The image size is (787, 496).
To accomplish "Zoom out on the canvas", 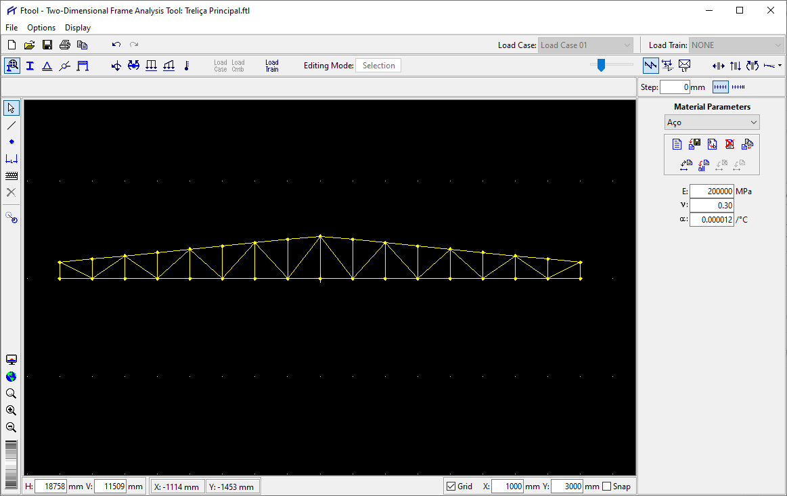I will [x=11, y=428].
